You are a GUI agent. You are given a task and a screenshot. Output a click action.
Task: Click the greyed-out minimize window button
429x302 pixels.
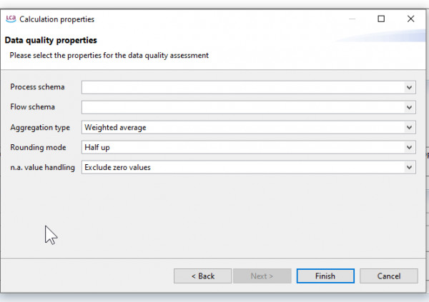pos(352,19)
